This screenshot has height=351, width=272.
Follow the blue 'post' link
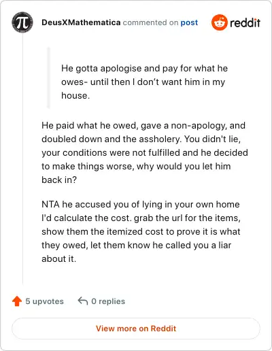click(189, 22)
